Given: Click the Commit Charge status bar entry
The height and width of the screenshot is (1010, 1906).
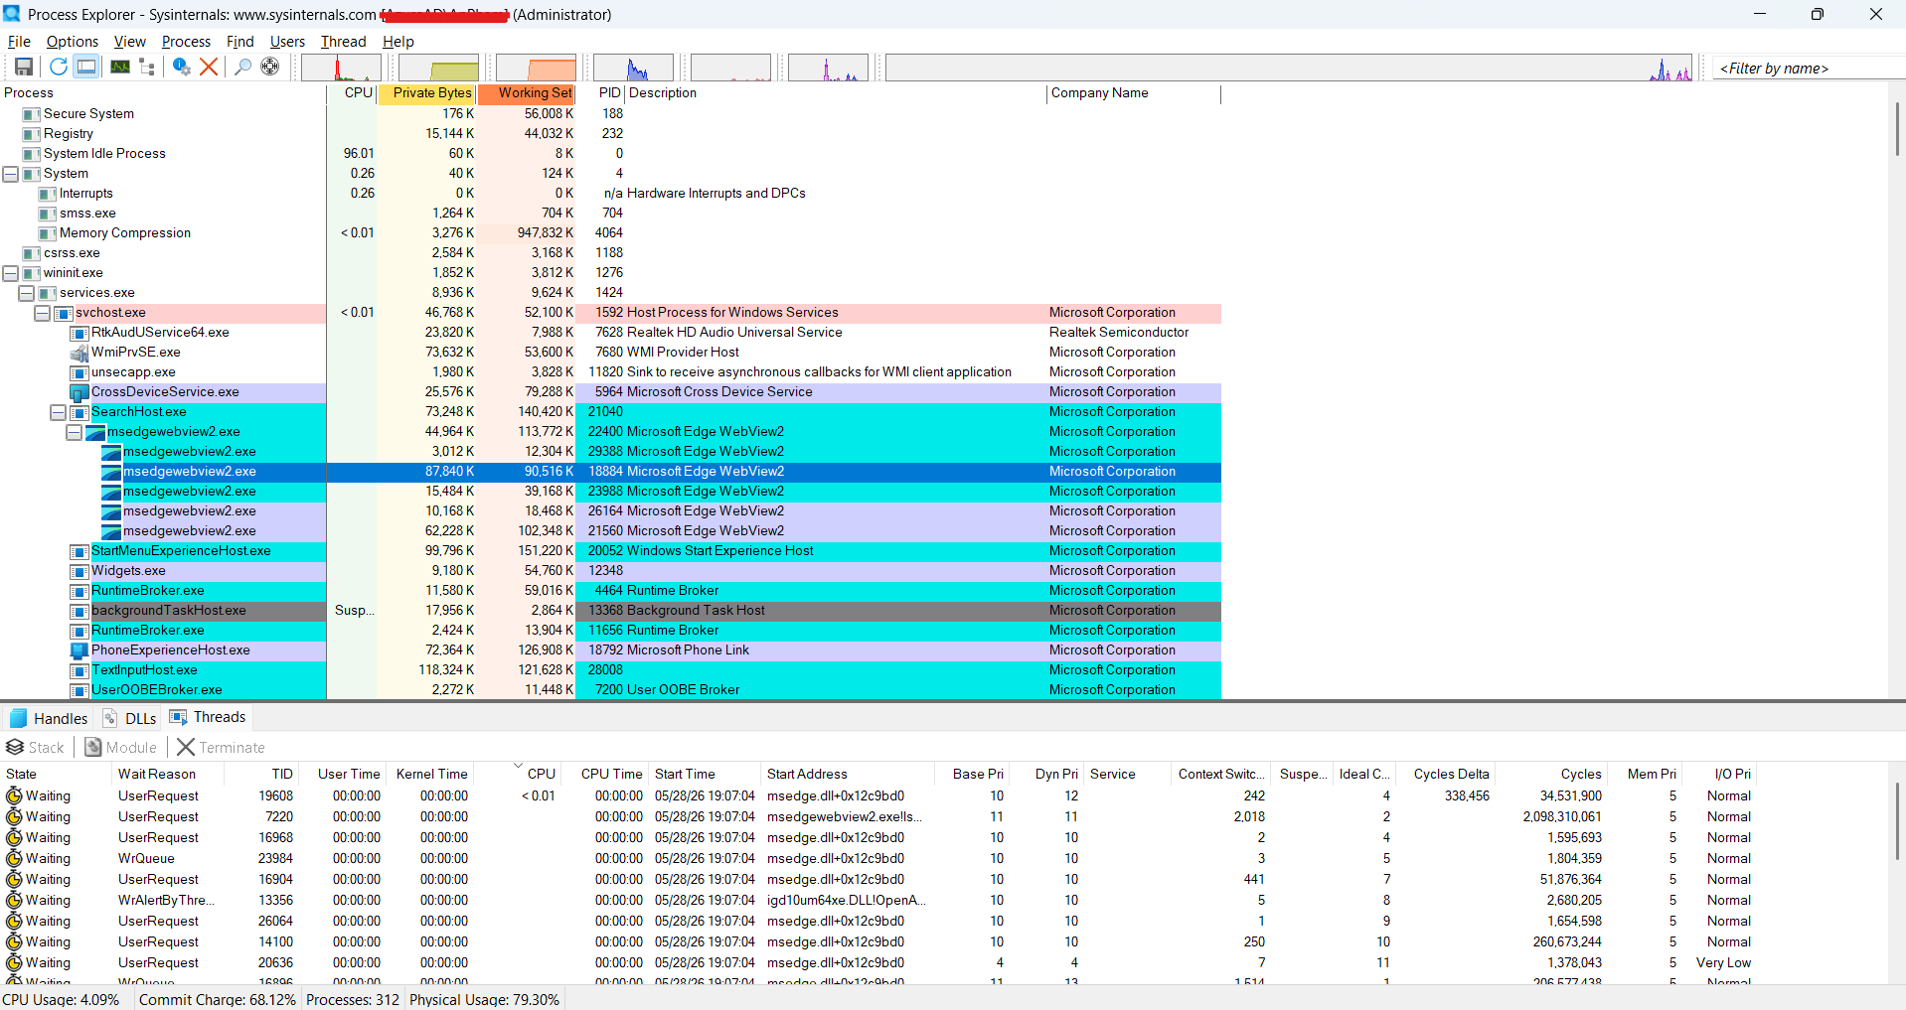Looking at the screenshot, I should click(x=217, y=999).
